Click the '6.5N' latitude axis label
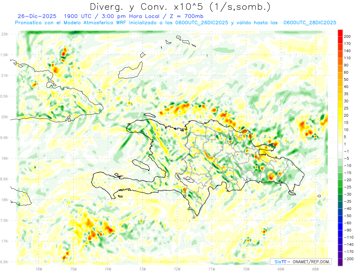Image resolution: width=354 pixels, height=273 pixels. pyautogui.click(x=4, y=262)
